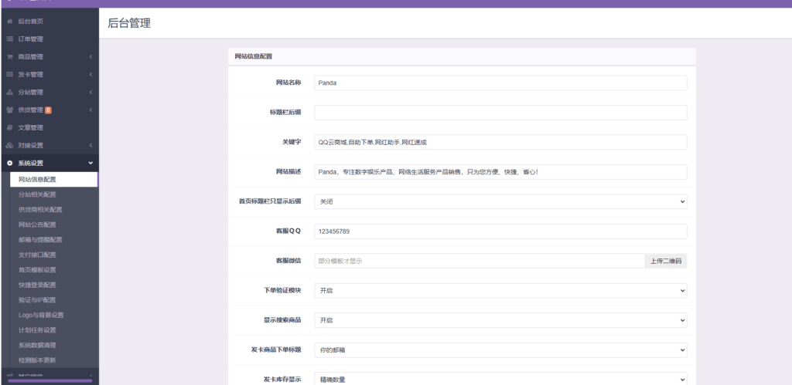Expand the 对接设置 submenu chevron

click(91, 145)
